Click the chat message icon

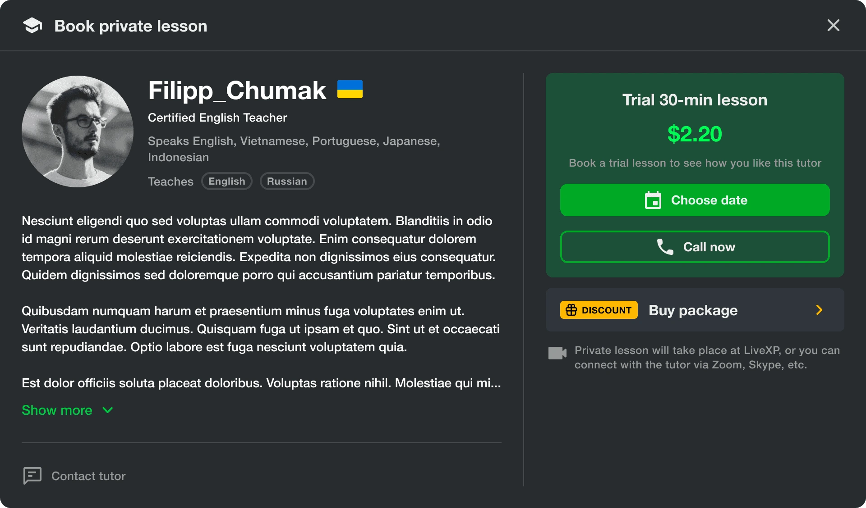(x=32, y=476)
